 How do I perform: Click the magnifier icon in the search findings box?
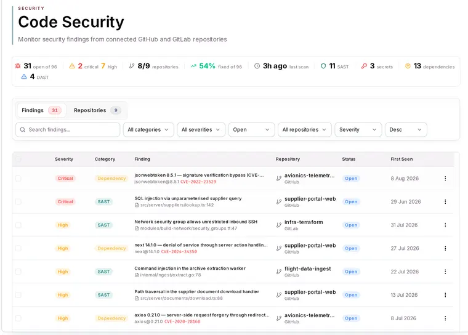click(x=22, y=129)
